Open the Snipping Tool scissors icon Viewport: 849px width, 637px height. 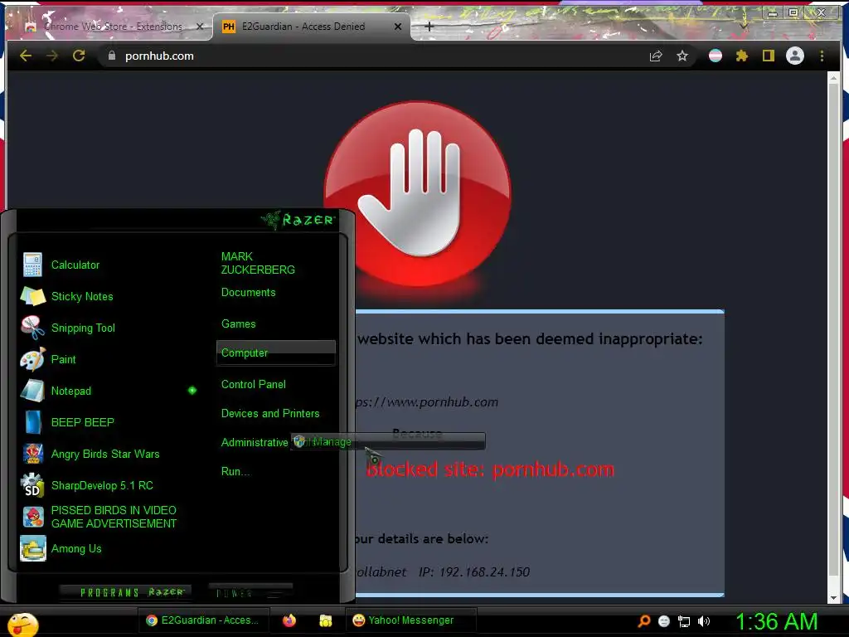point(32,328)
